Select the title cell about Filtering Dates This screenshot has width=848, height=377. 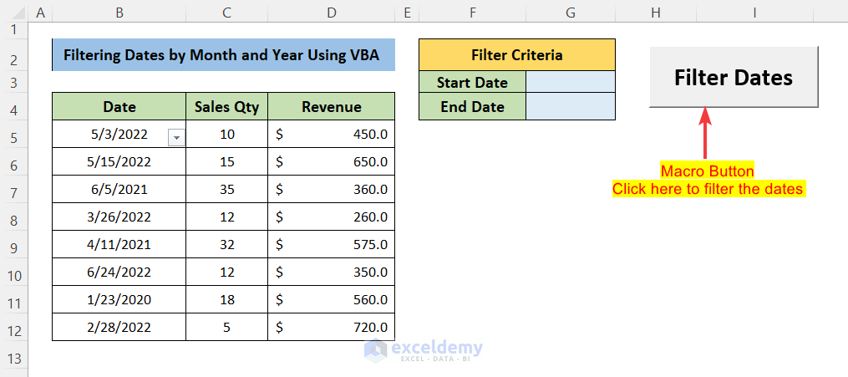click(x=223, y=55)
